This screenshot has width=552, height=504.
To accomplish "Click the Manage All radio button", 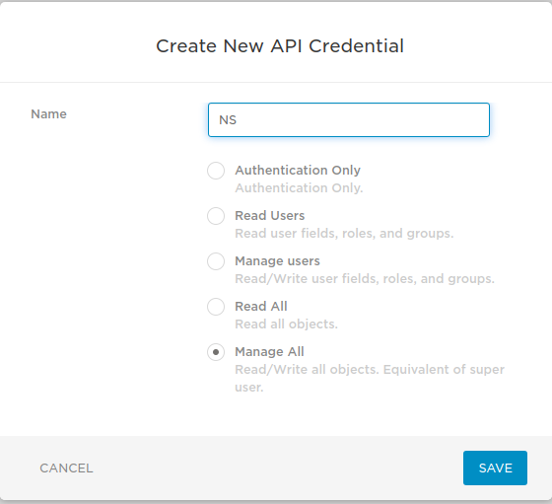I will coord(216,352).
